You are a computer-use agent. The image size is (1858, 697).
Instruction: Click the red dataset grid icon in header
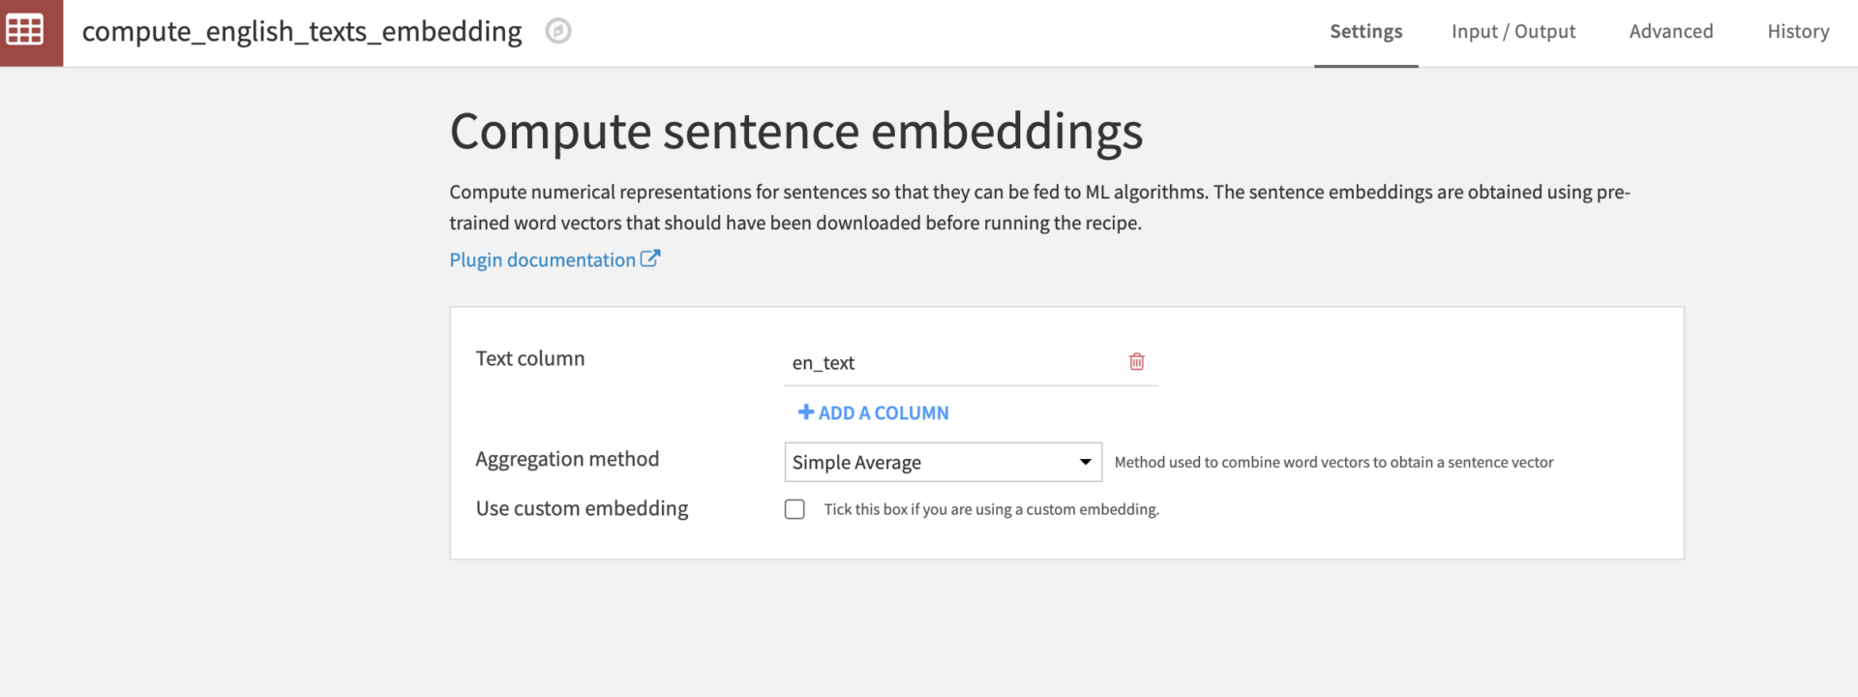[x=30, y=32]
